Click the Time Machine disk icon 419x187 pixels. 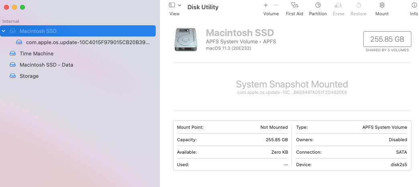coord(12,53)
